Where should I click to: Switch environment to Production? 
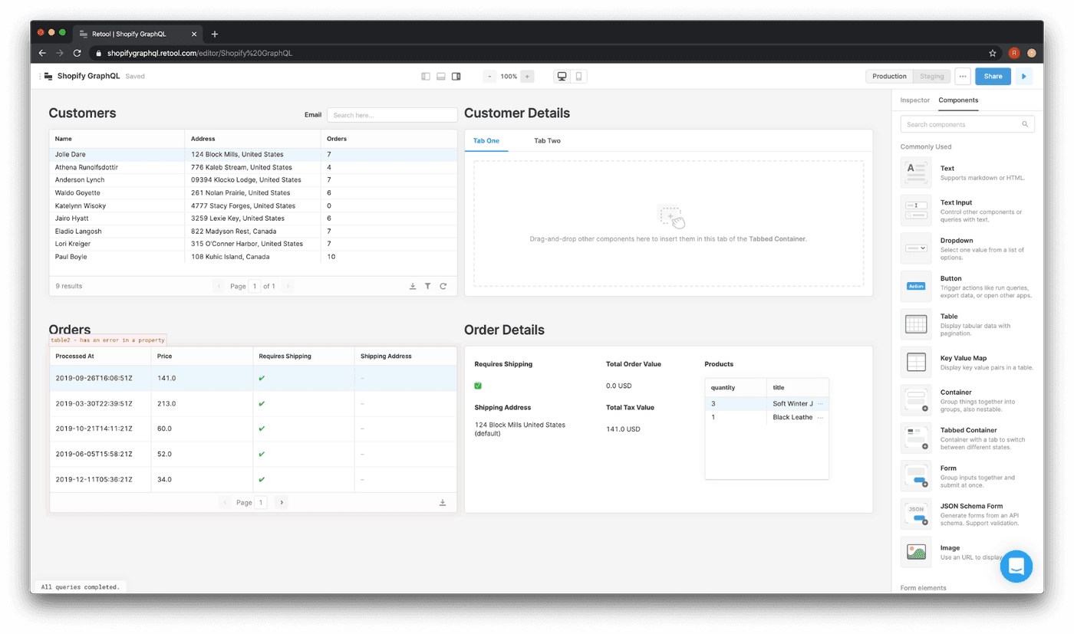click(889, 77)
